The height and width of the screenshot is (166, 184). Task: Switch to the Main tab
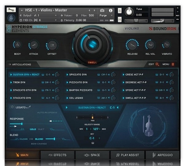click(x=22, y=155)
